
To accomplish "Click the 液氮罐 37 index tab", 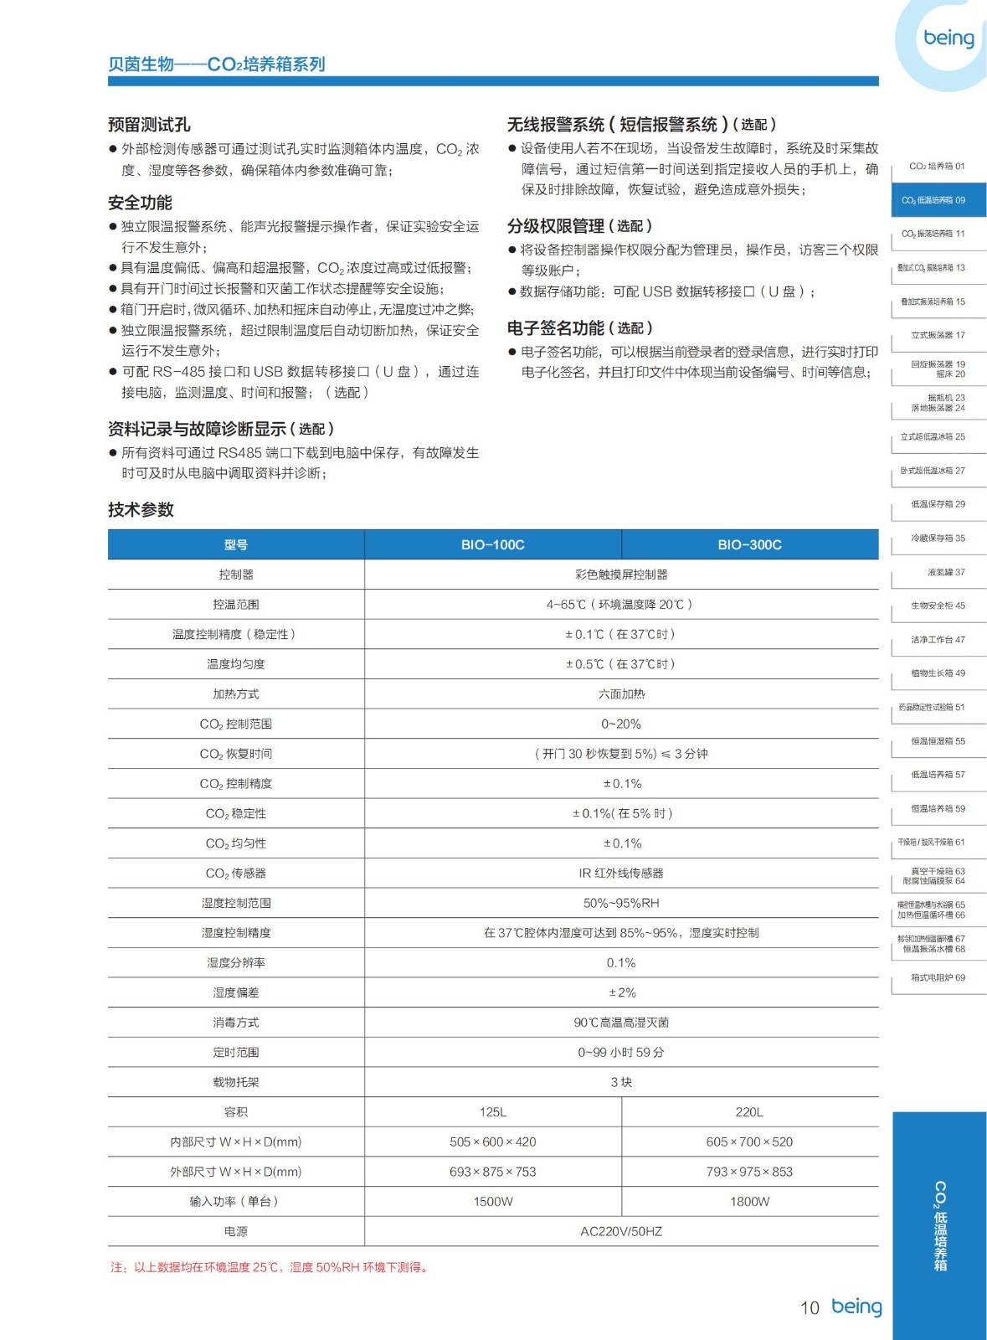I will click(x=937, y=572).
